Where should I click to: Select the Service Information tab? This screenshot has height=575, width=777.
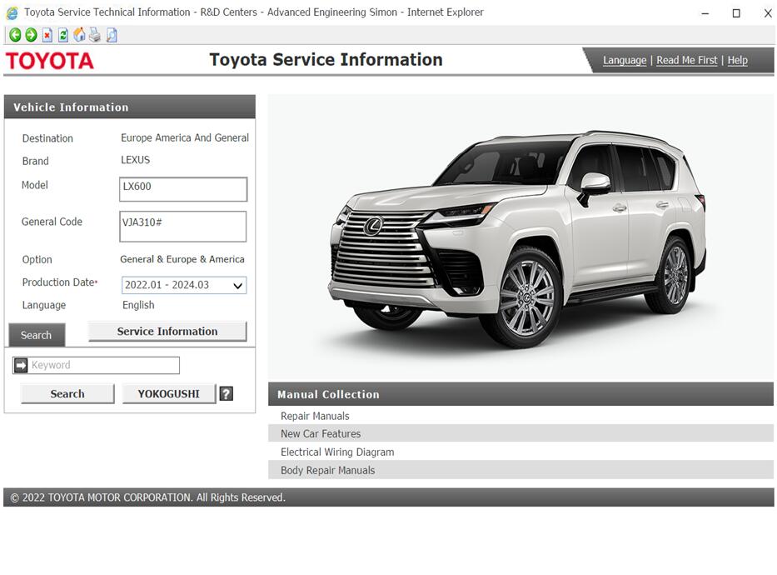(x=167, y=331)
